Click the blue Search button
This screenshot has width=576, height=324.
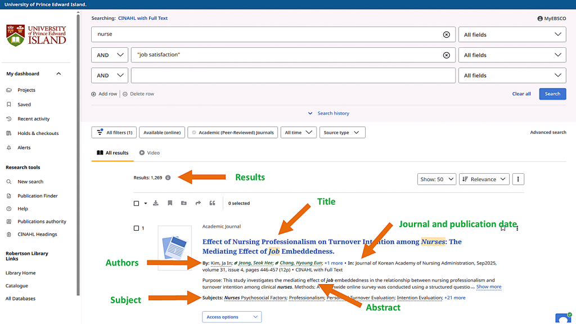click(552, 94)
